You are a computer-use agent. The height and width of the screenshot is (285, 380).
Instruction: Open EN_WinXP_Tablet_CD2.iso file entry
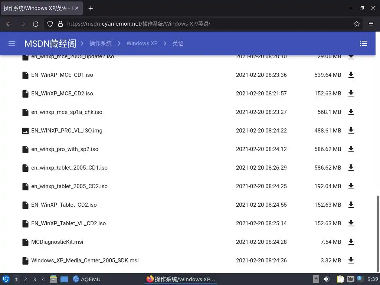(64, 205)
